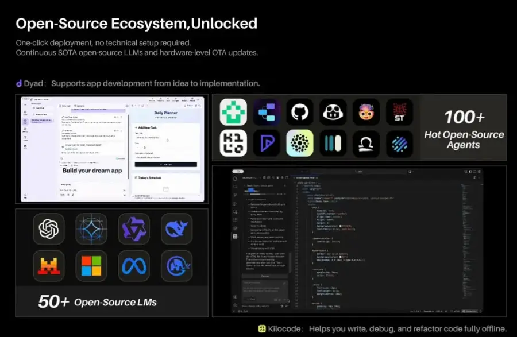Click the 'Continuous SOTA open-source LLMs' line
517x337 pixels.
coord(137,53)
